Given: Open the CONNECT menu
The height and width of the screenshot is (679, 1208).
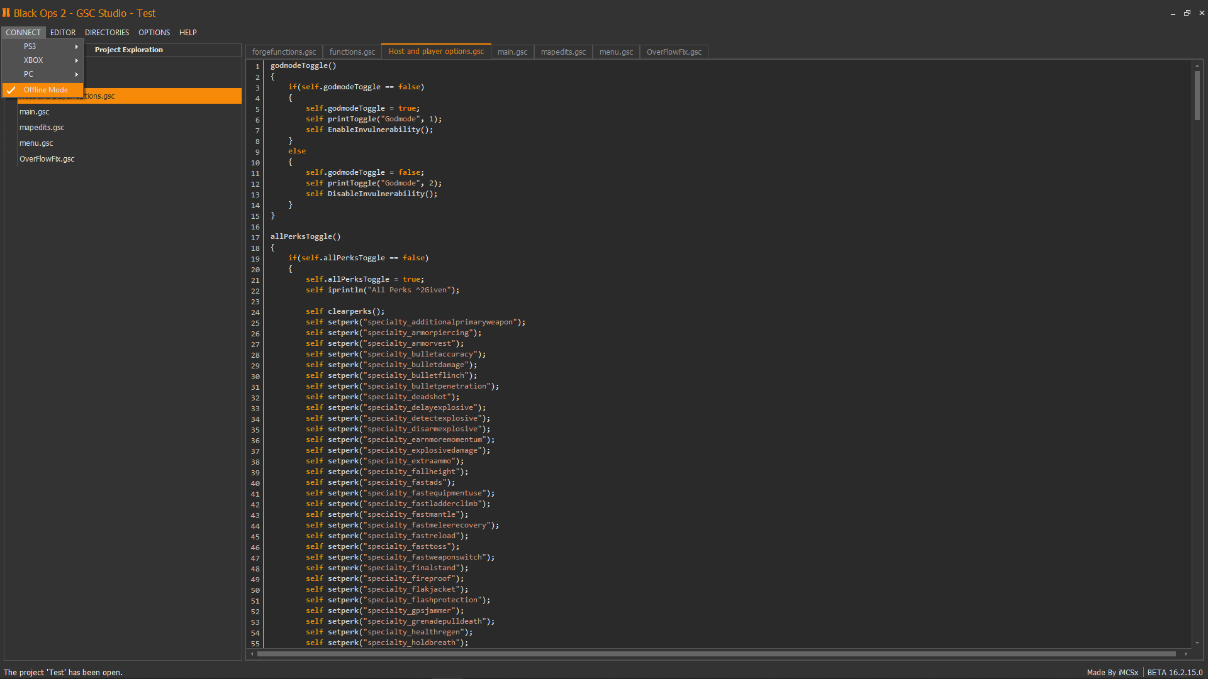Looking at the screenshot, I should click(x=23, y=33).
